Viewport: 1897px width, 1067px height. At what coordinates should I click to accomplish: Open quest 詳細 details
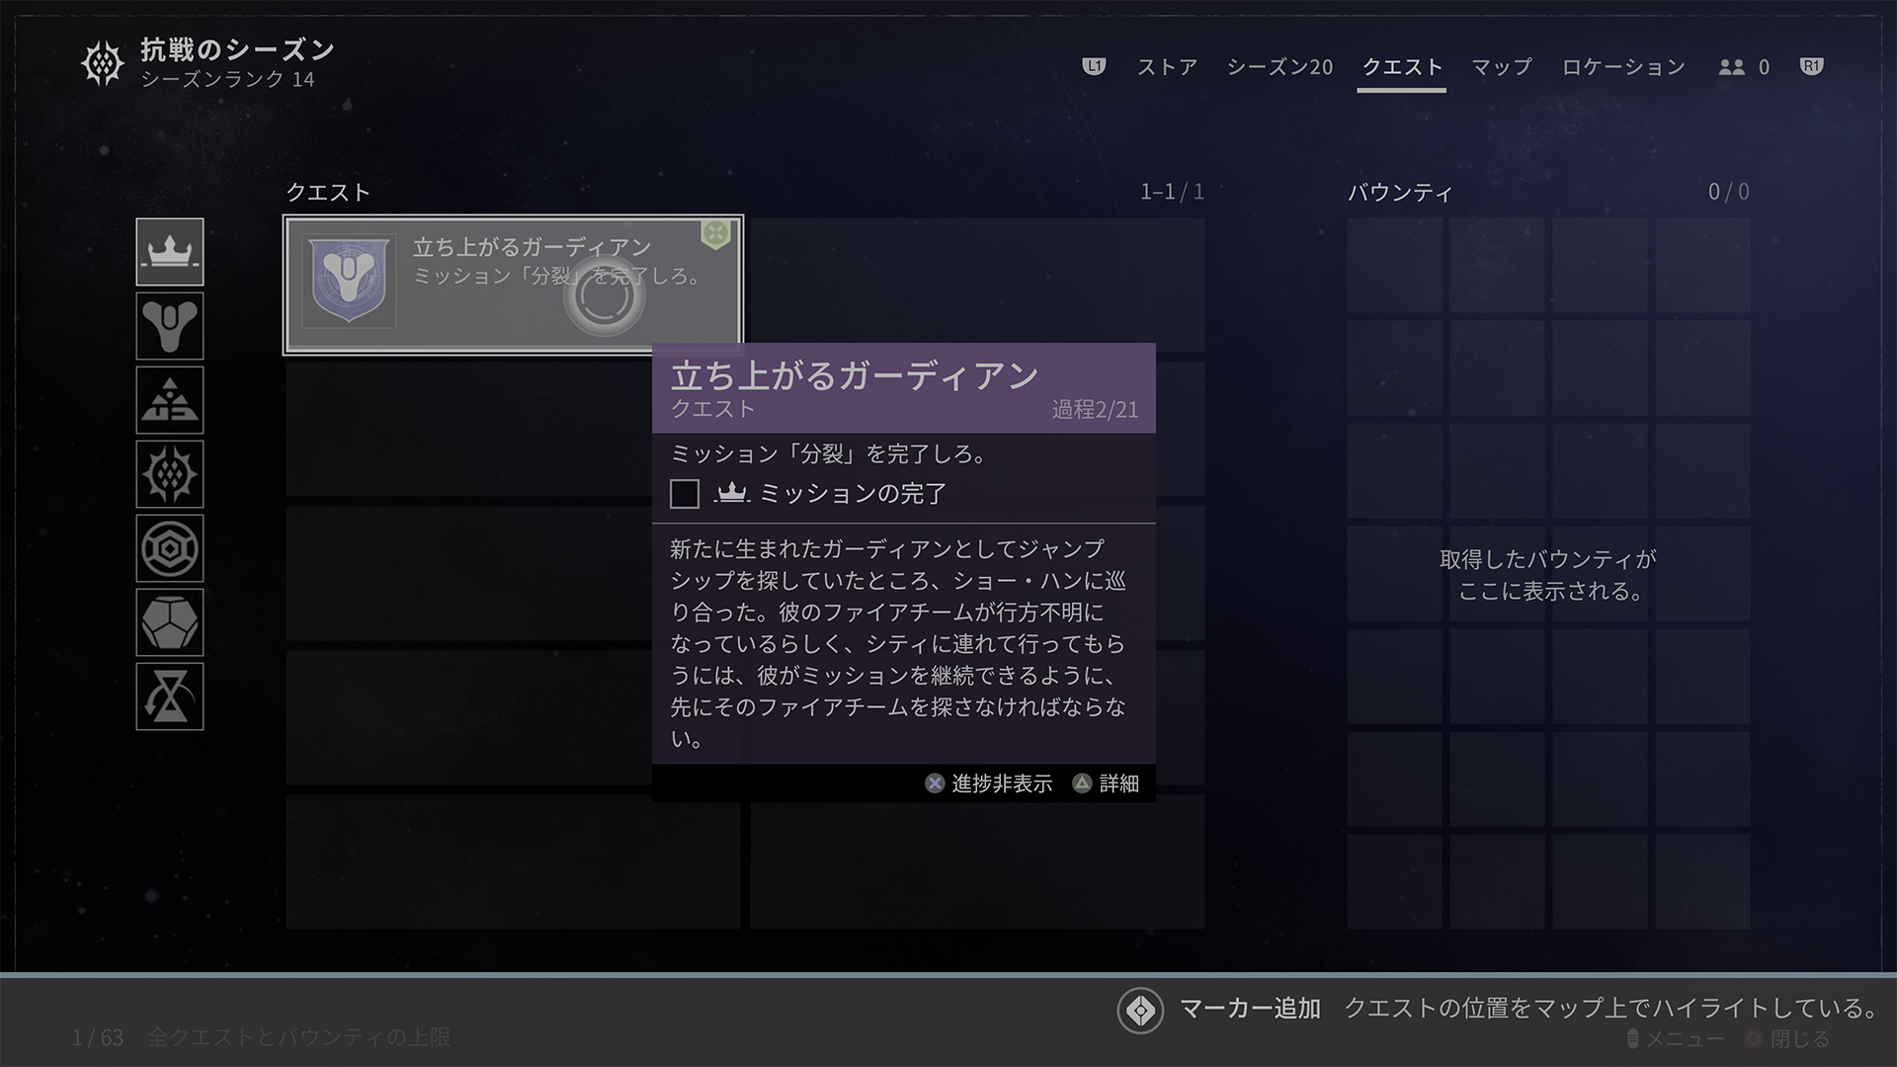click(x=1106, y=783)
